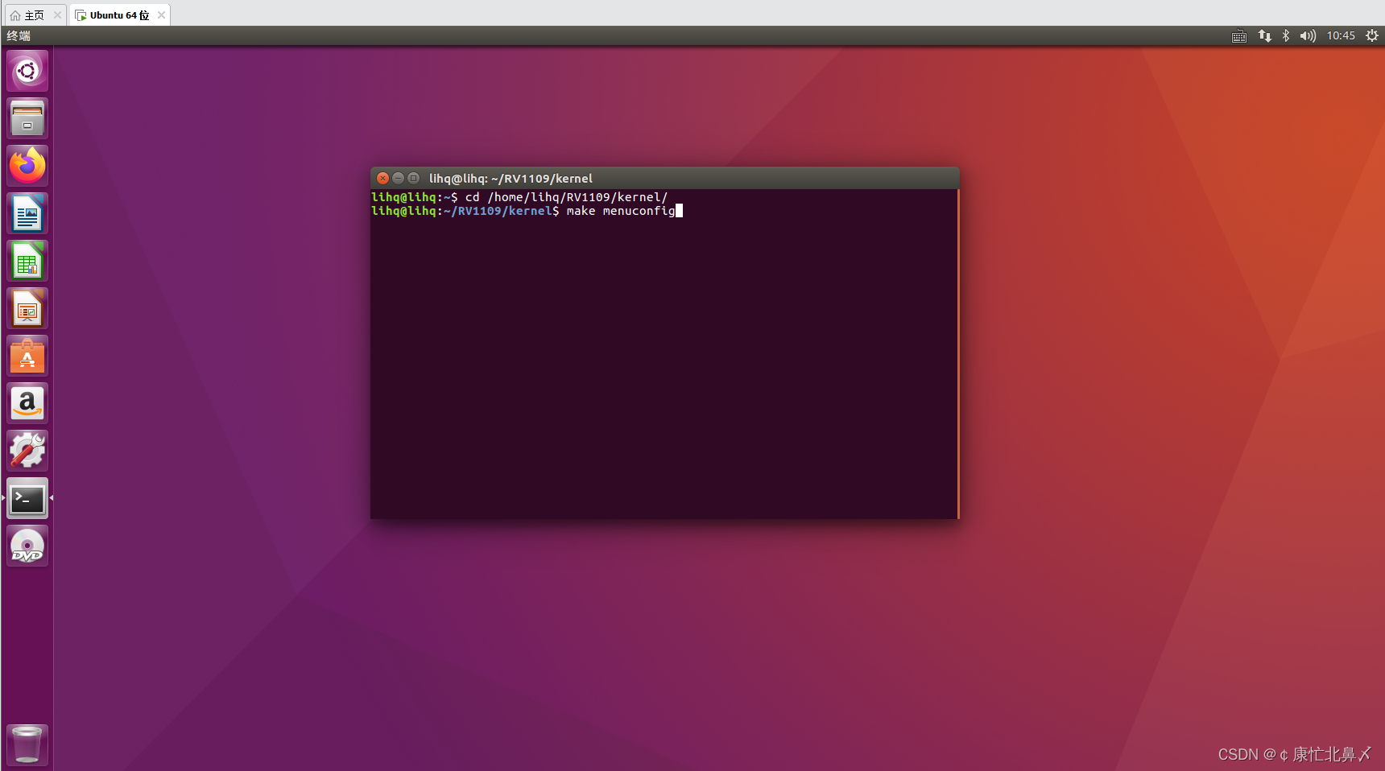Open LibreOffice Calc spreadsheet icon
The image size is (1385, 771).
coord(27,261)
